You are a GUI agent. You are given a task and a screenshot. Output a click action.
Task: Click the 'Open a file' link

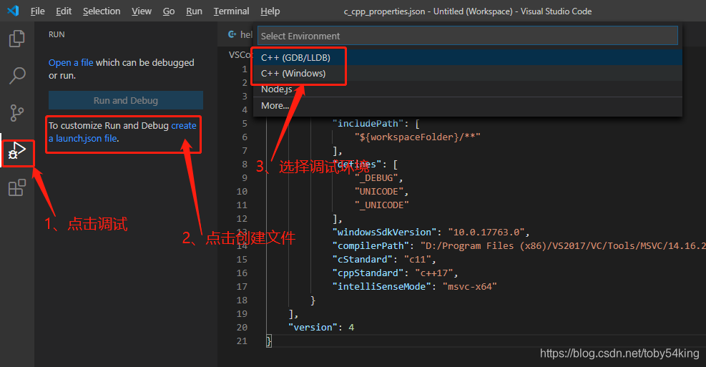click(x=71, y=62)
